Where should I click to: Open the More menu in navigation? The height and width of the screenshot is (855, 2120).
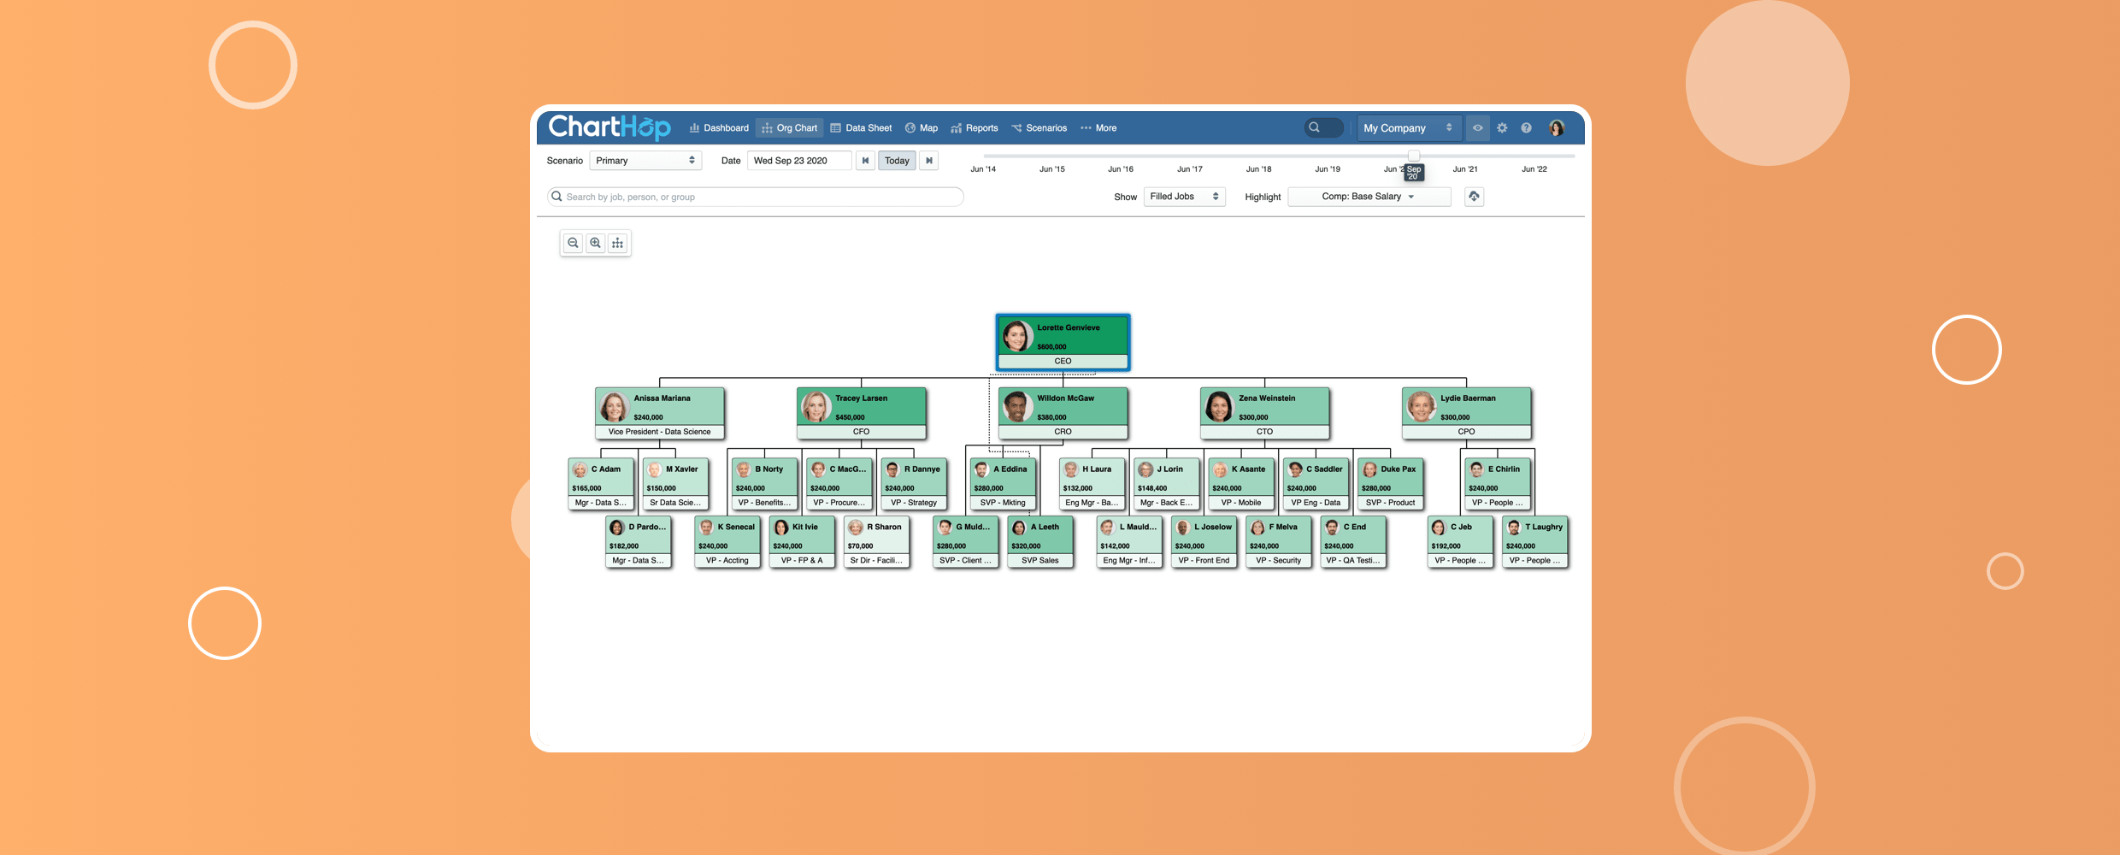pos(1098,128)
